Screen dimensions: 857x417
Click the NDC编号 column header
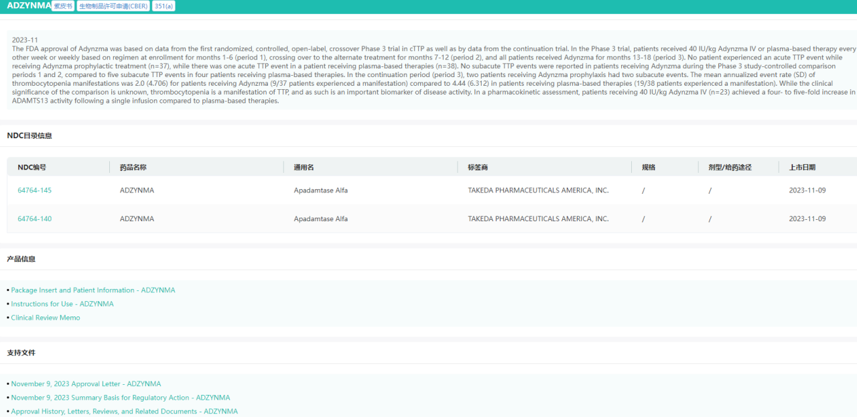pyautogui.click(x=31, y=167)
